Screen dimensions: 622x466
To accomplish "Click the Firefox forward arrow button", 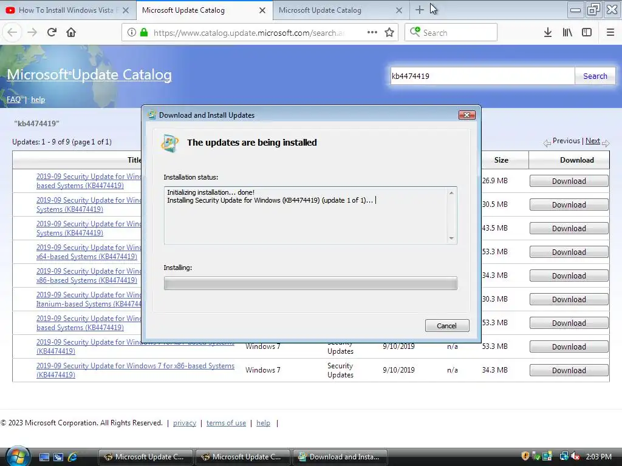I will tap(32, 33).
